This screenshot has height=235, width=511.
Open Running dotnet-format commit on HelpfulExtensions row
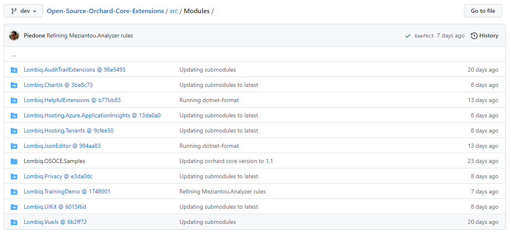pos(209,100)
